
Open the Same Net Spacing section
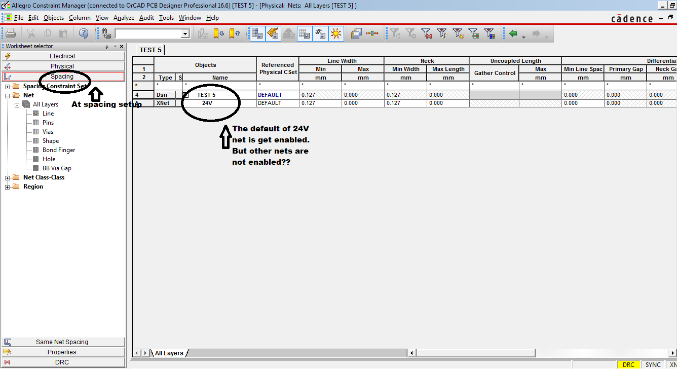62,342
